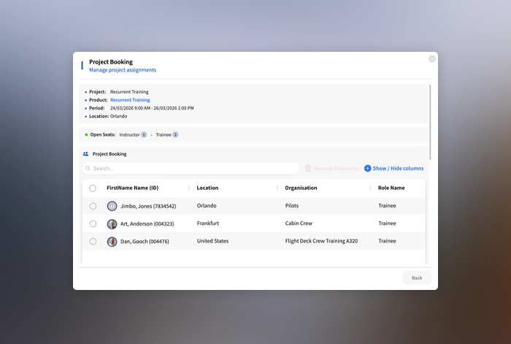
Task: Select the row for Dan, Gooch
Action: pos(93,241)
